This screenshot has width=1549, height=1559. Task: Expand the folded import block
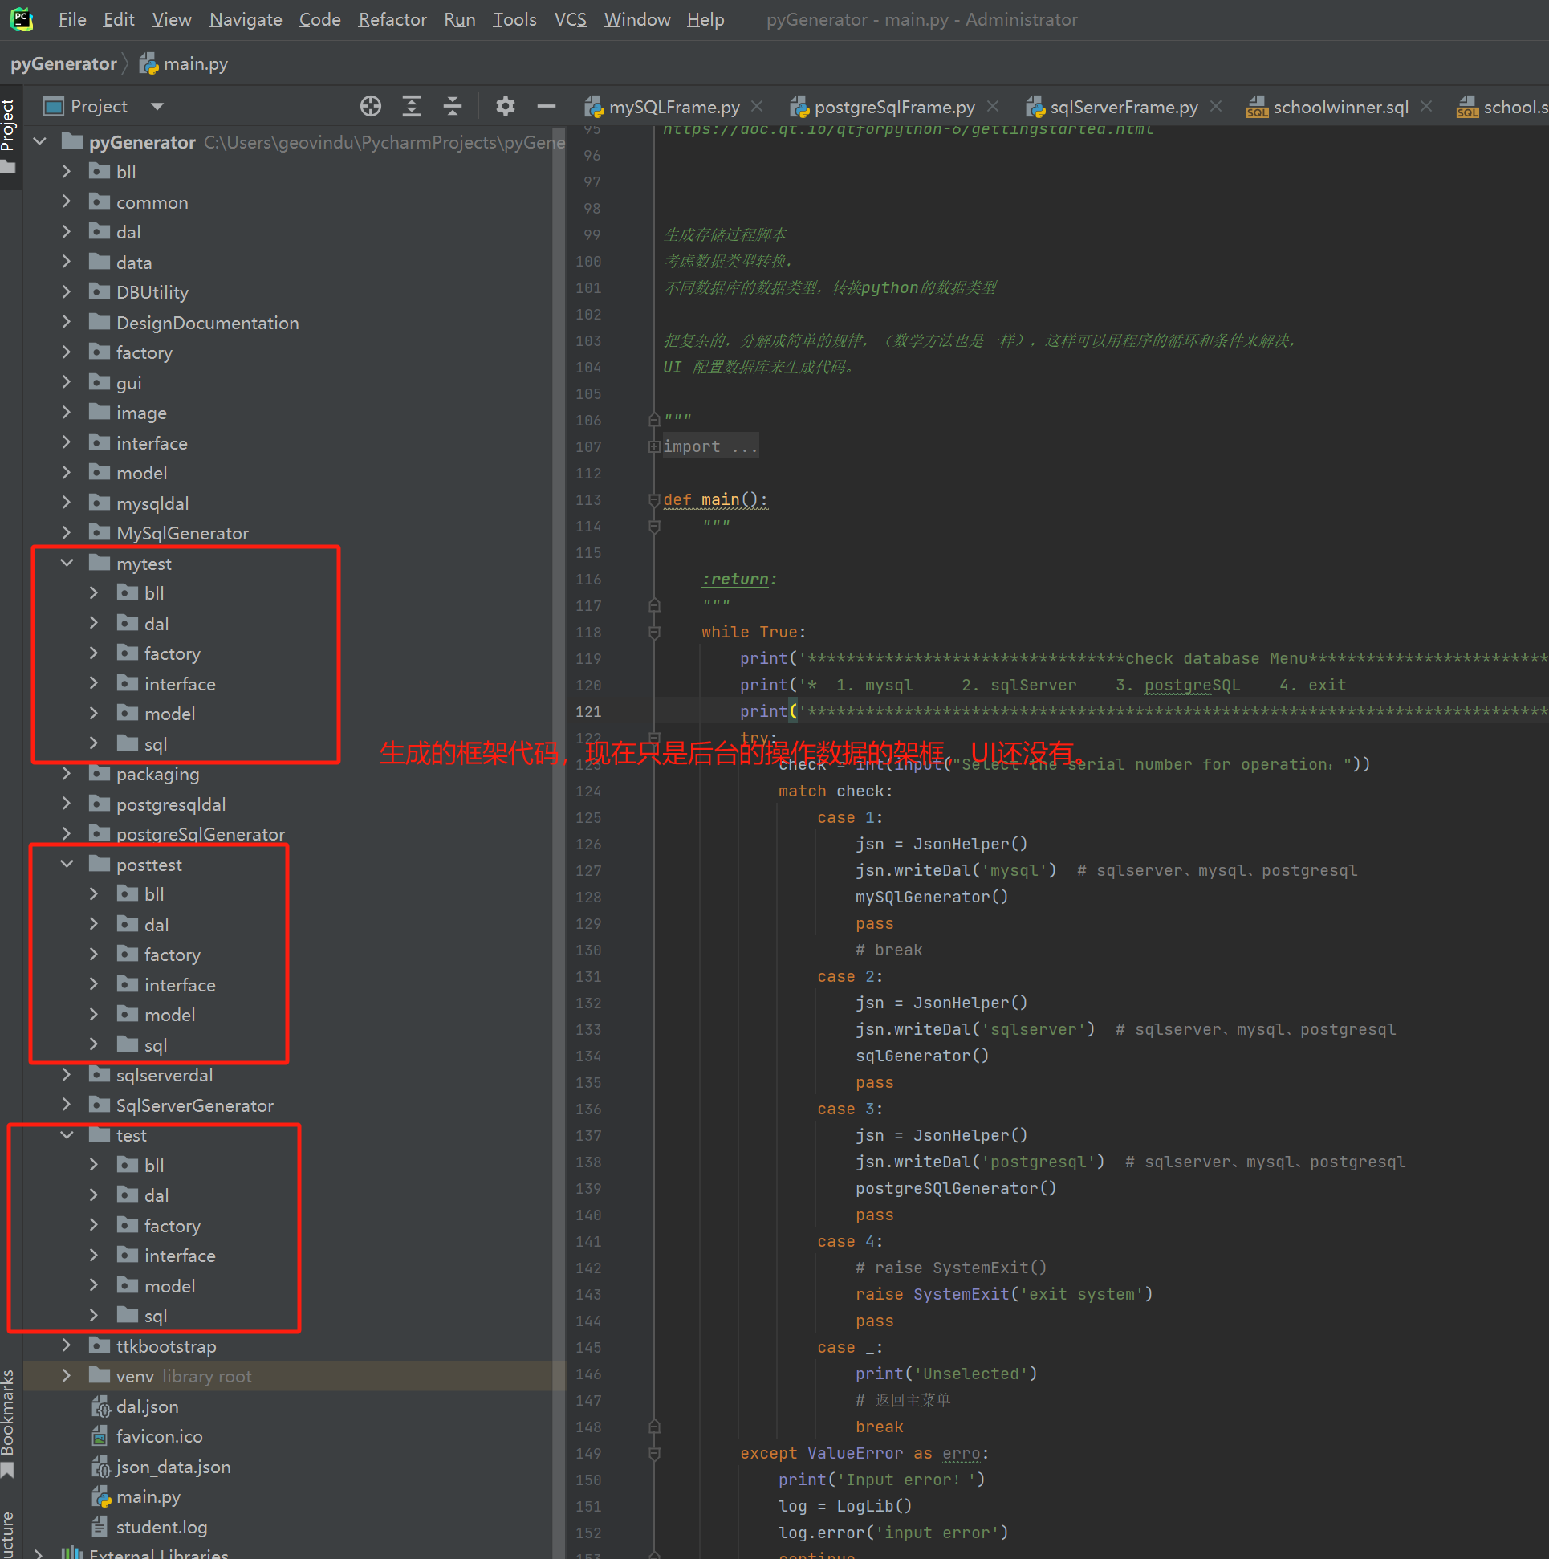coord(654,447)
